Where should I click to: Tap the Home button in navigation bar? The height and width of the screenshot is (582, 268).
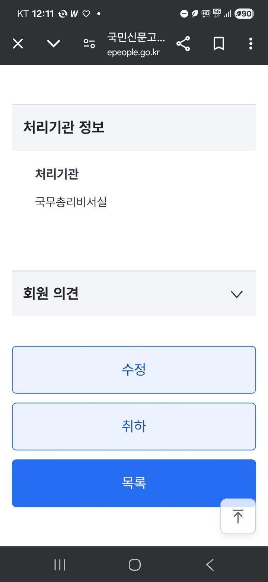point(134,565)
